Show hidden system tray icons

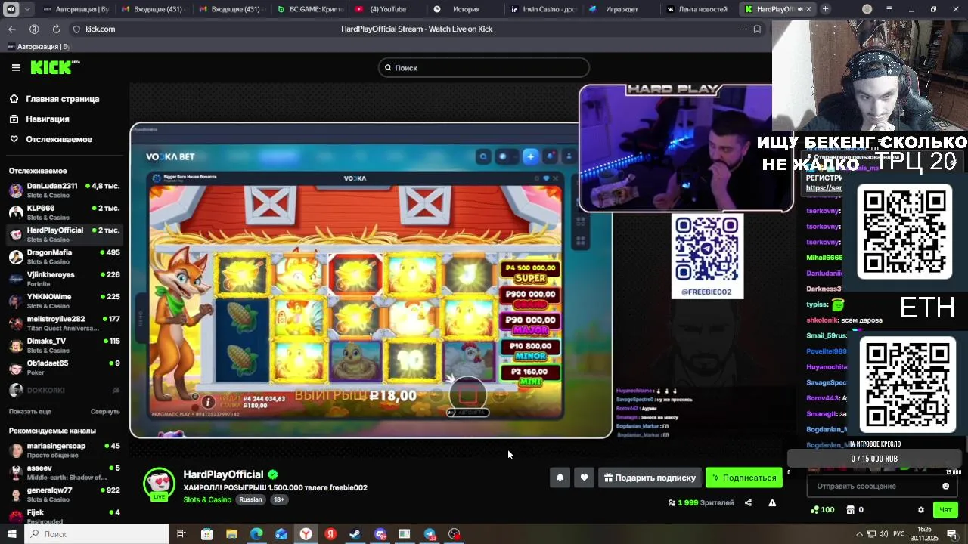[x=859, y=534]
